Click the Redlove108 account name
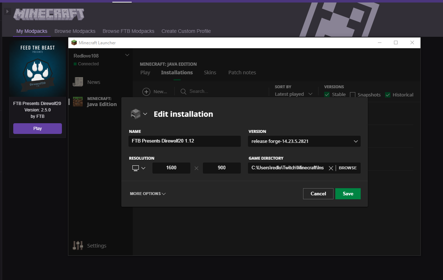The height and width of the screenshot is (280, 443). coord(86,56)
